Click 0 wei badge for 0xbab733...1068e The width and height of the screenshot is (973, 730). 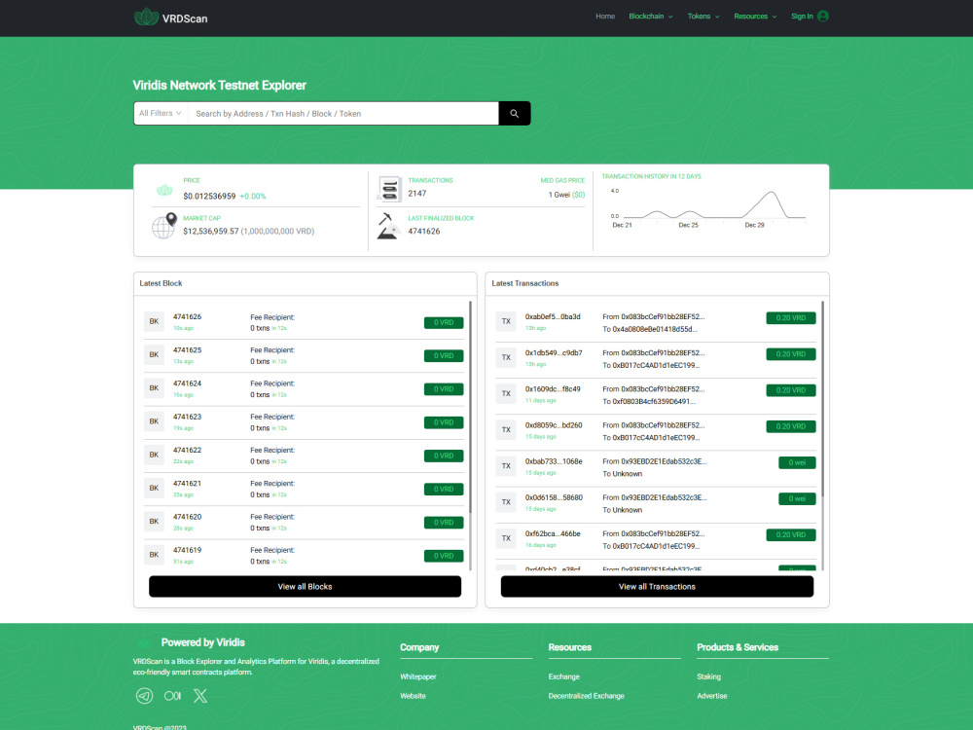click(x=797, y=462)
